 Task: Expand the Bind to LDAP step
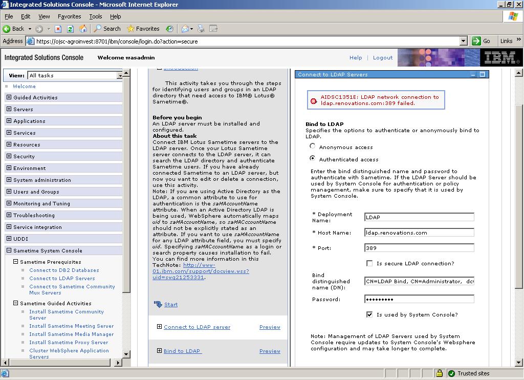(x=160, y=351)
